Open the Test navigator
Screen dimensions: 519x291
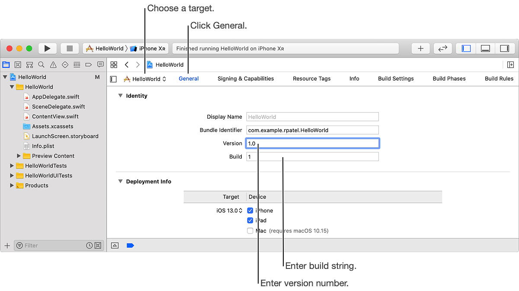click(x=65, y=65)
